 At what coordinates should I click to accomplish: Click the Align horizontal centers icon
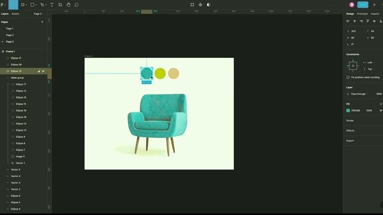tap(354, 21)
